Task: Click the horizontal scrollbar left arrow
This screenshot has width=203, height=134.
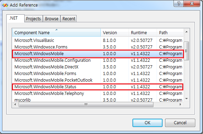Action: coord(15,104)
